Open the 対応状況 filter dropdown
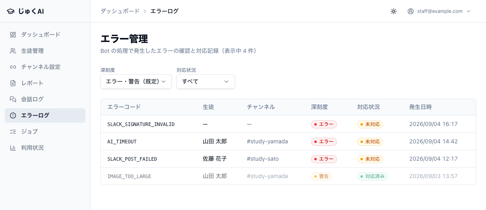Screen dimensions: 486x210 pos(206,82)
